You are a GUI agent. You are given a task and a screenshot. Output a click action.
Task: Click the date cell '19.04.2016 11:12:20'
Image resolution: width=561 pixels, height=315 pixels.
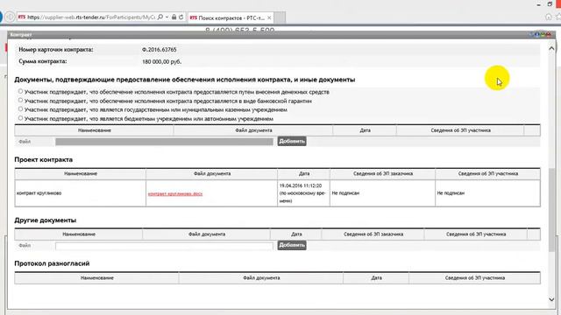click(301, 185)
